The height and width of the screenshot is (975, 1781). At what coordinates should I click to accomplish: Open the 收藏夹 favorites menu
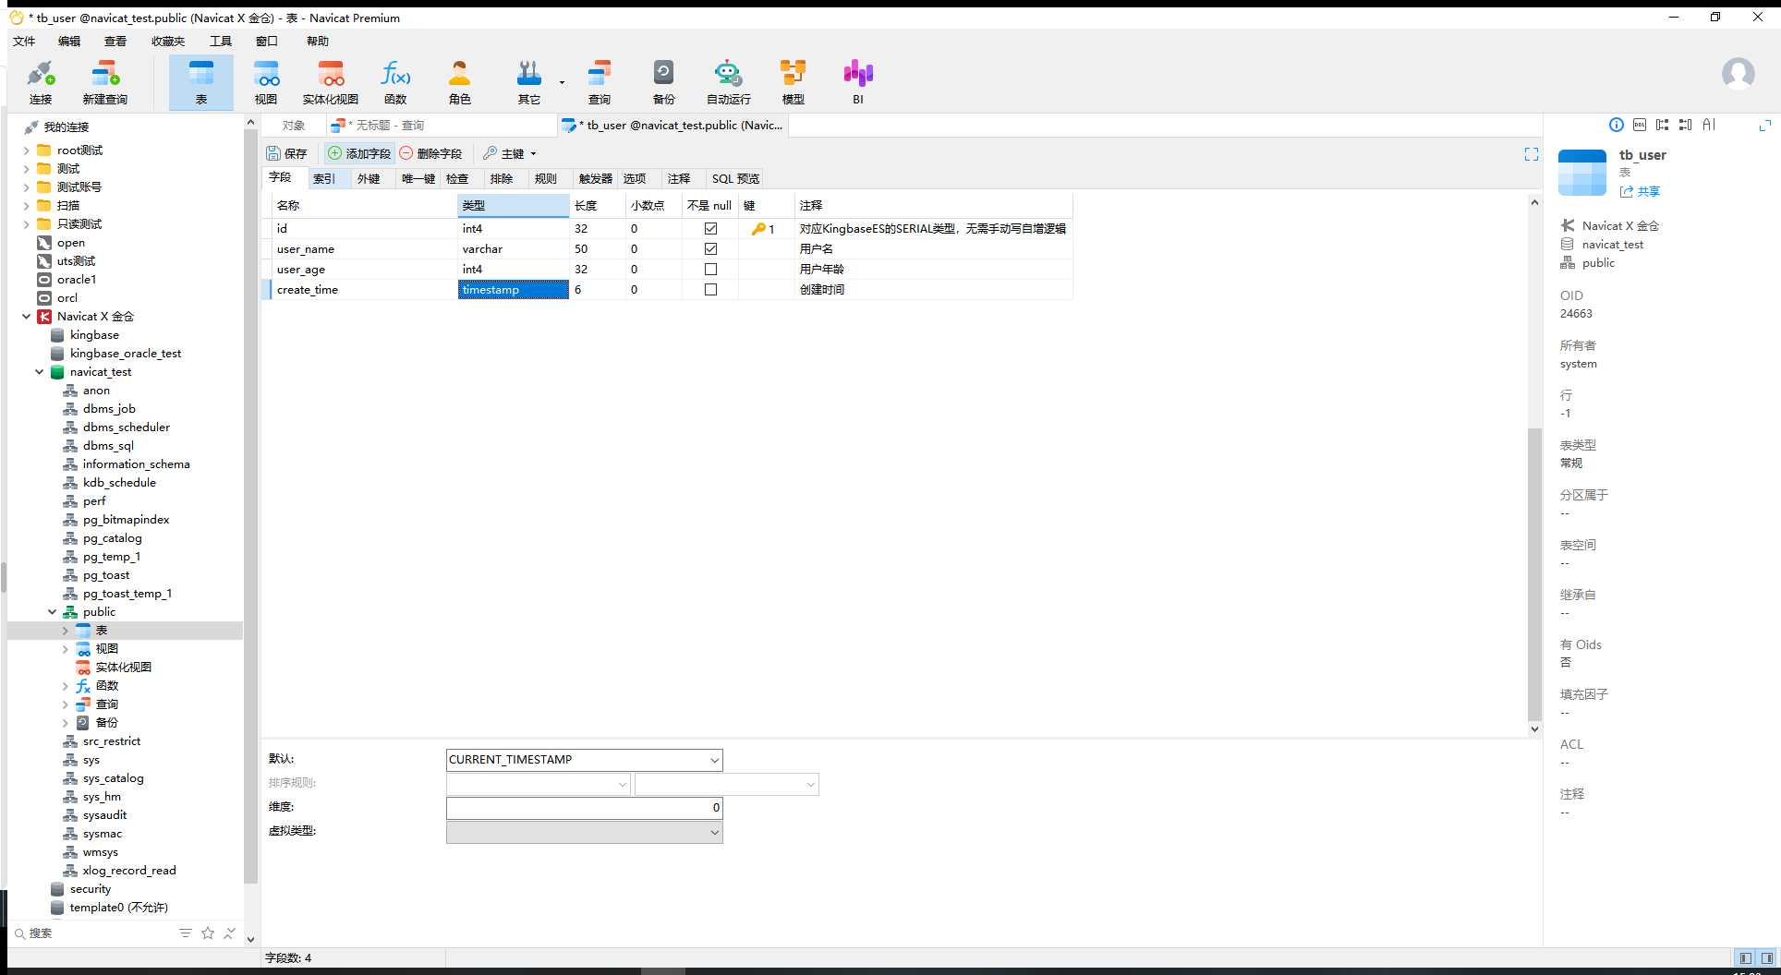pyautogui.click(x=168, y=42)
